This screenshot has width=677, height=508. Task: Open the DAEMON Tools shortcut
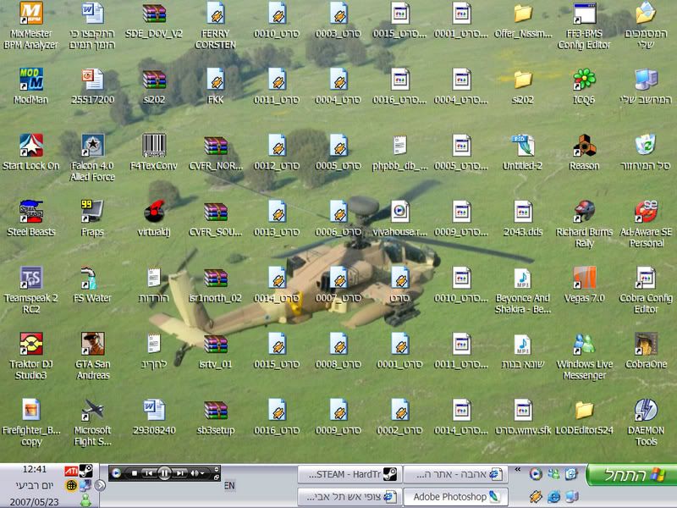(646, 411)
